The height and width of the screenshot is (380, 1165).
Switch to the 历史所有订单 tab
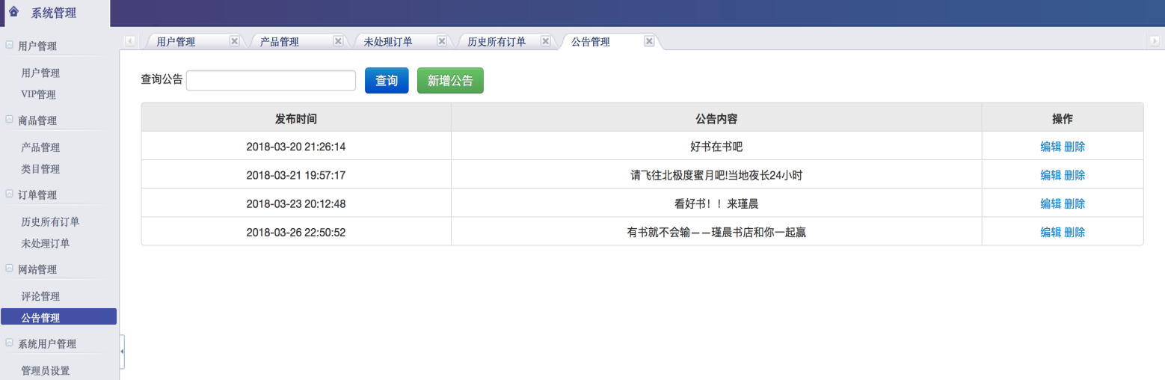(497, 42)
